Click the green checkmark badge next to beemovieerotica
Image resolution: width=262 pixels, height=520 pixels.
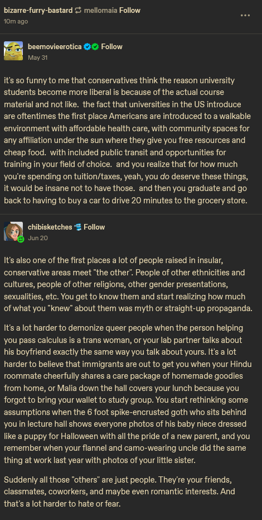[95, 47]
